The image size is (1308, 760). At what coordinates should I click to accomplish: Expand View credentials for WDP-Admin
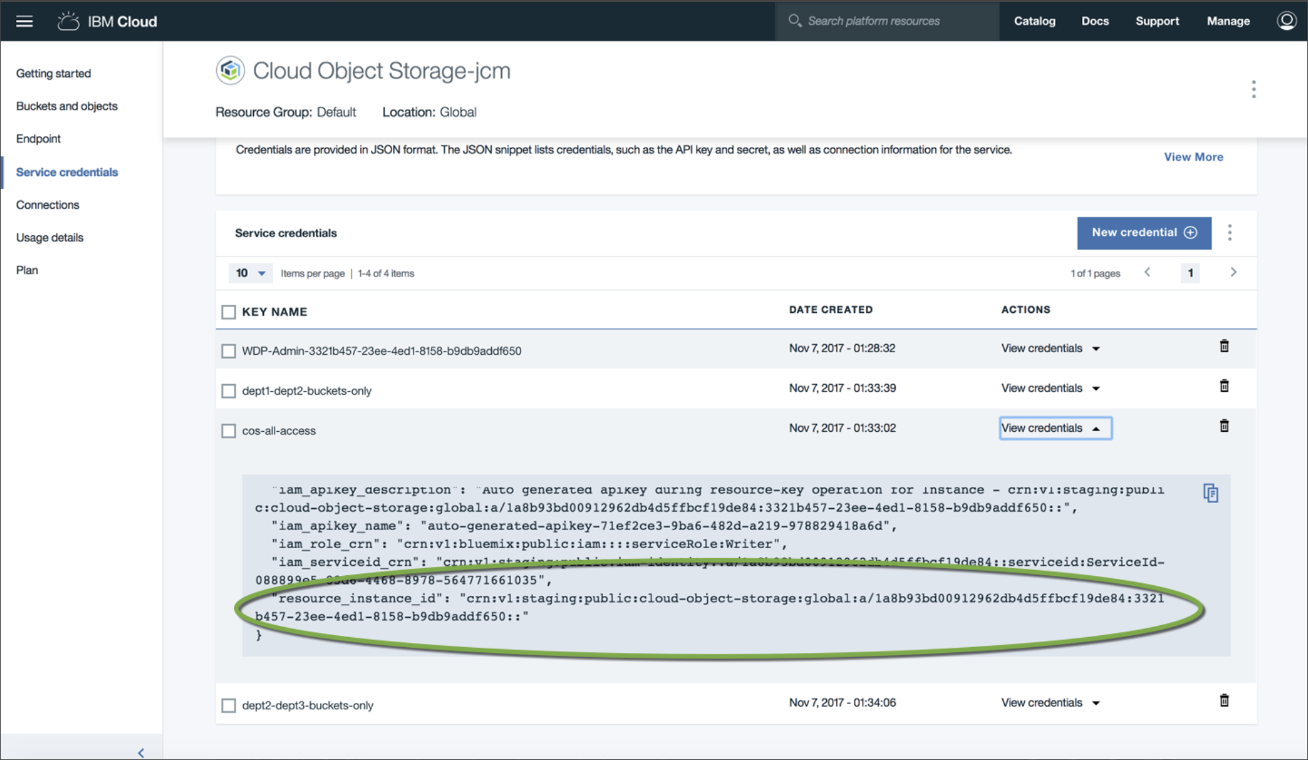[x=1050, y=348]
